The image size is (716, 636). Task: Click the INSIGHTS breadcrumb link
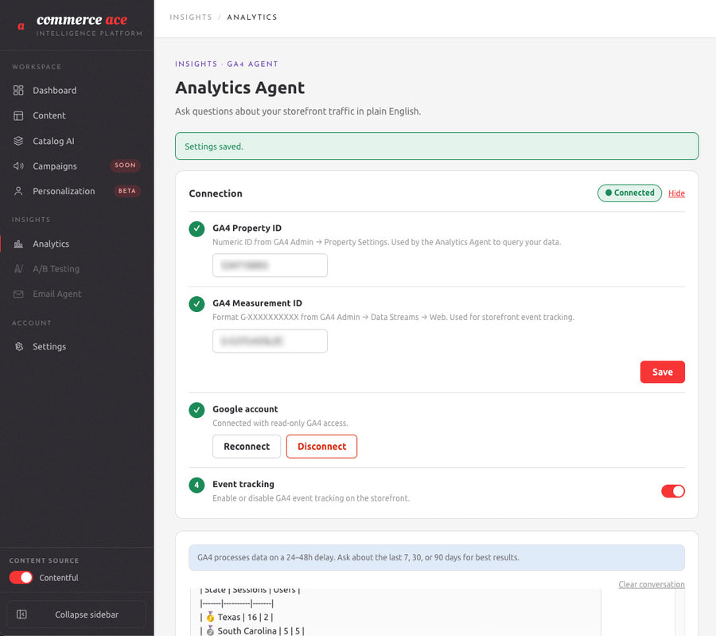(x=191, y=17)
